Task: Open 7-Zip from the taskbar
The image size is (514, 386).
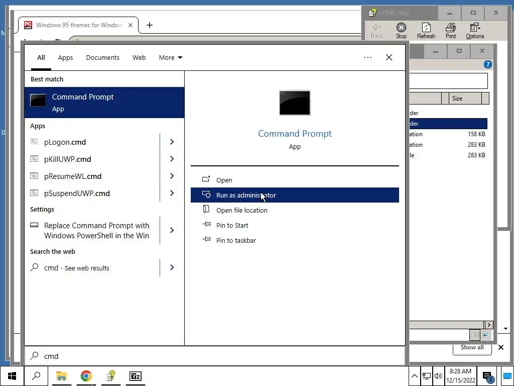Action: pos(136,376)
